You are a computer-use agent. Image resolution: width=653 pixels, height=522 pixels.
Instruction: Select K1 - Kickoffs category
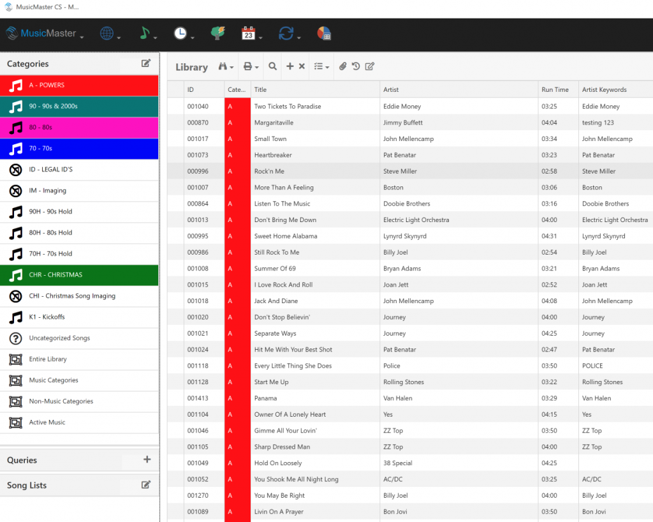tap(79, 317)
